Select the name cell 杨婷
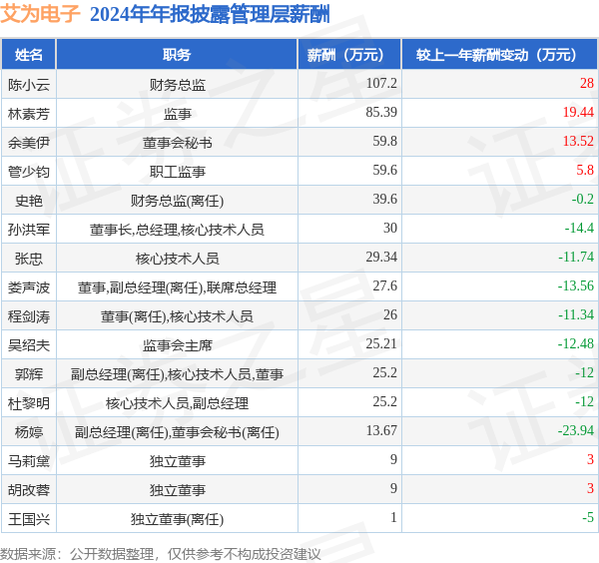 click(x=29, y=433)
